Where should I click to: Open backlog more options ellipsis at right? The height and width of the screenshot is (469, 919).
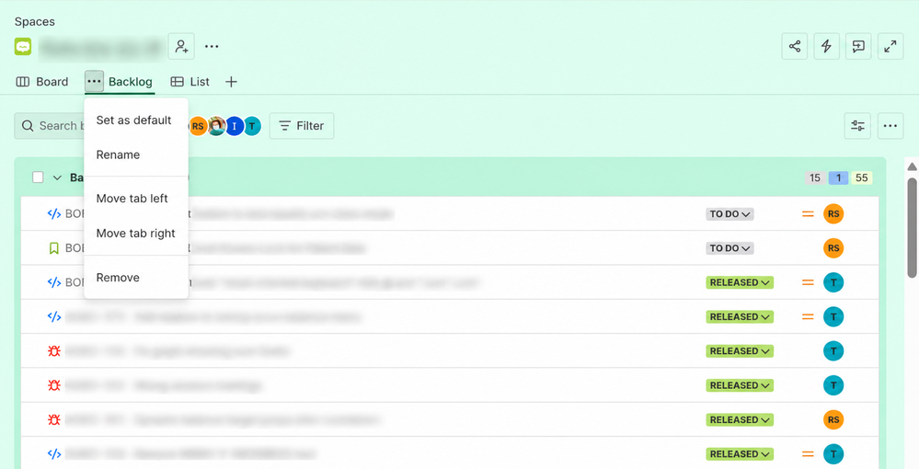(x=890, y=126)
